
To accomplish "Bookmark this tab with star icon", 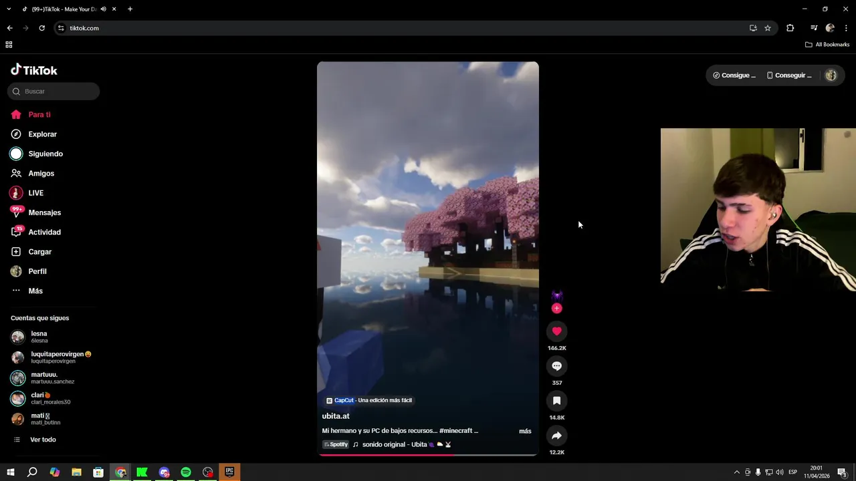I will pos(768,28).
